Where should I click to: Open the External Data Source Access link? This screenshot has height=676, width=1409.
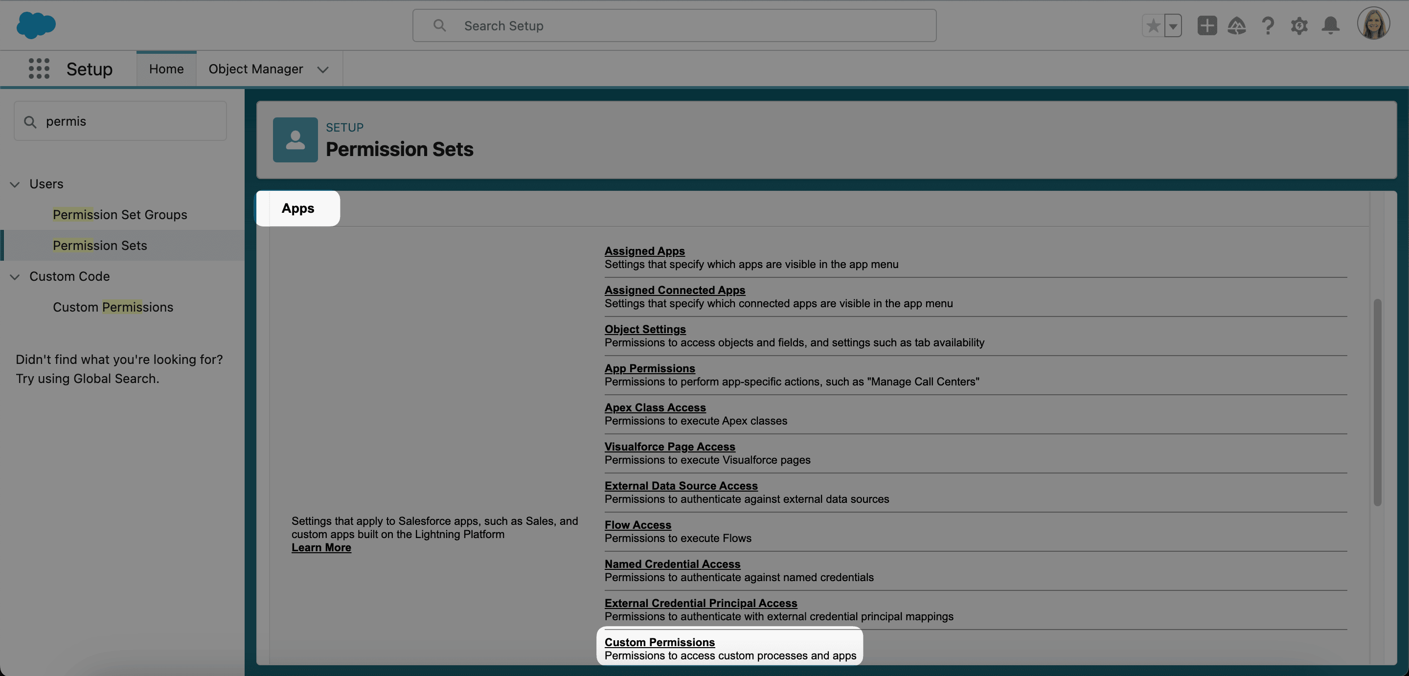coord(681,485)
